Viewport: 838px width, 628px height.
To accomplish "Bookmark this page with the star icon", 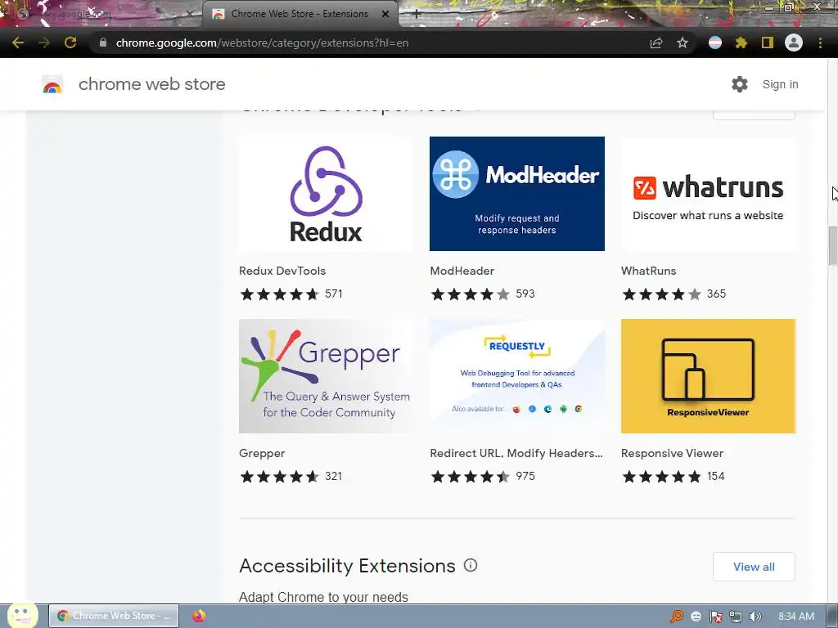I will (683, 43).
